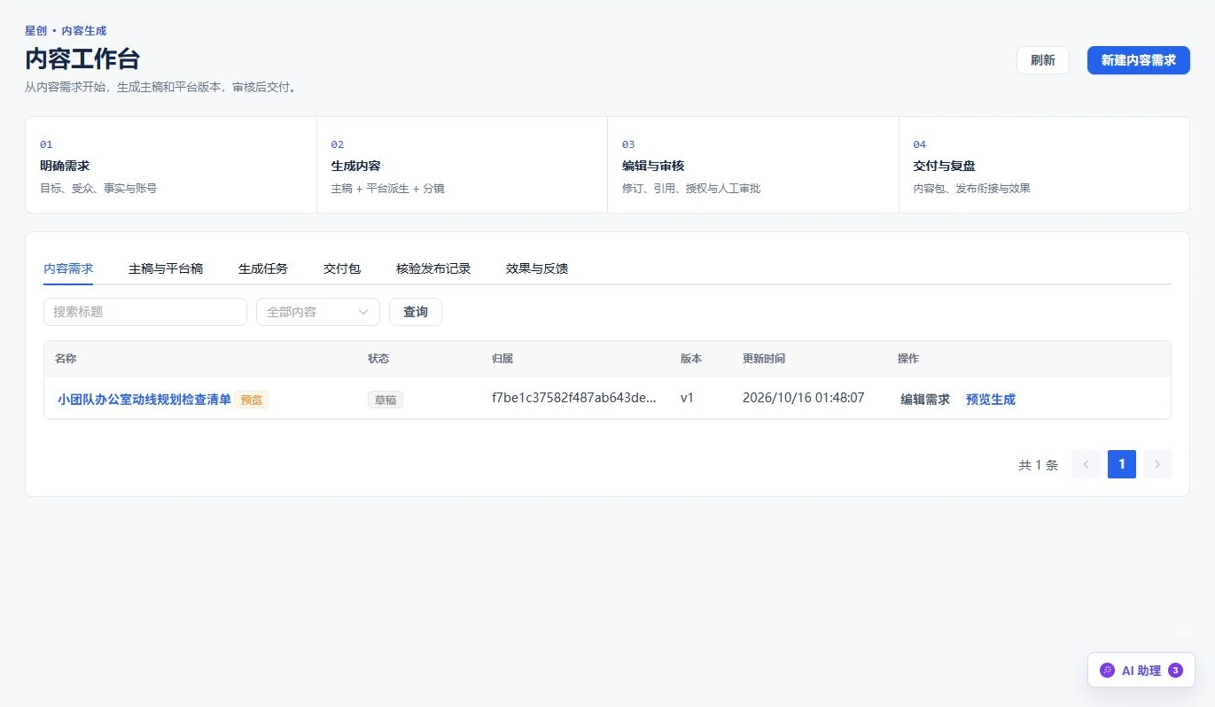Click the AI 助理 sparkle icon
The width and height of the screenshot is (1215, 707).
pos(1107,671)
